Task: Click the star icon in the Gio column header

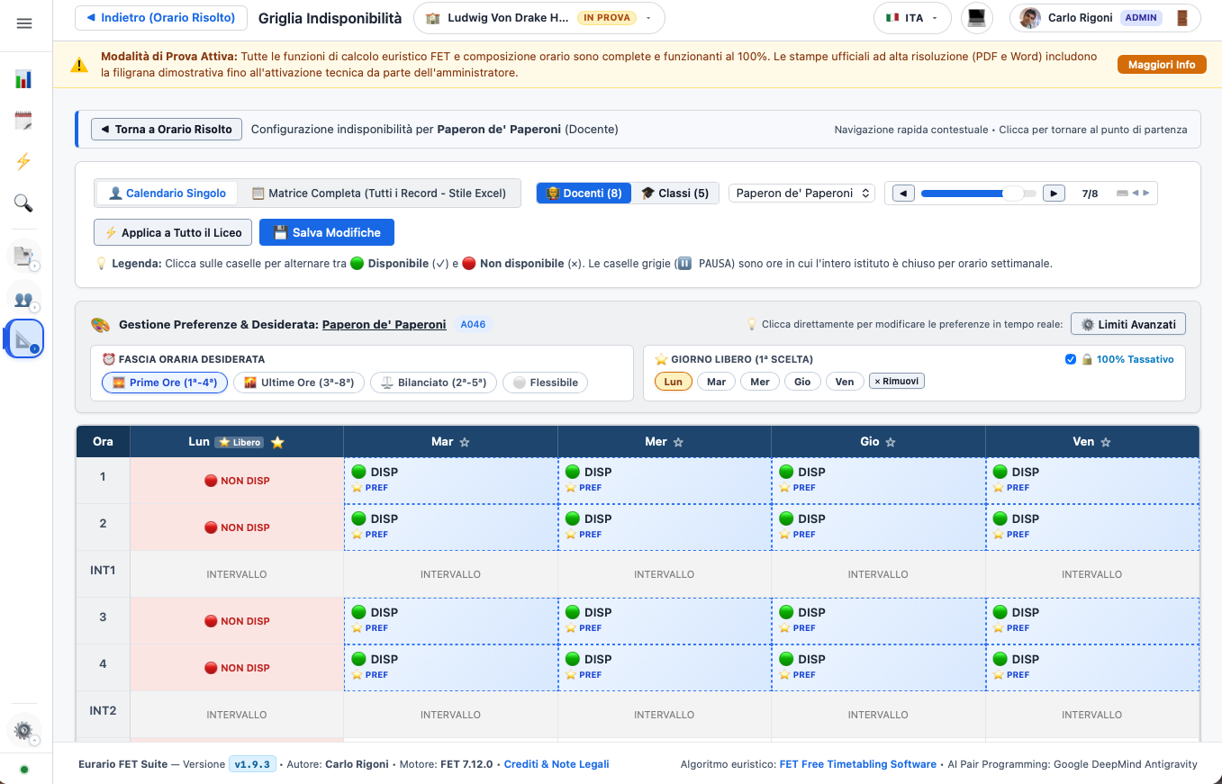Action: click(891, 442)
